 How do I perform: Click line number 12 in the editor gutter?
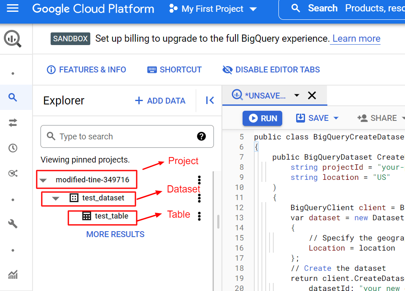239,208
